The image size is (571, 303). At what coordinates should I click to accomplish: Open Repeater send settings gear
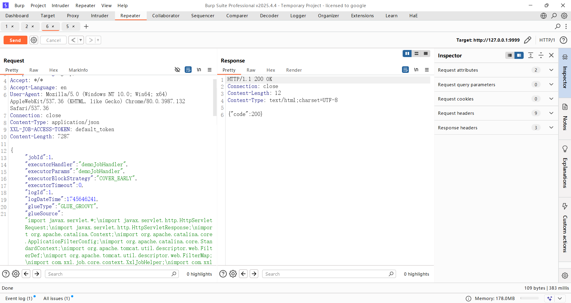coord(34,40)
